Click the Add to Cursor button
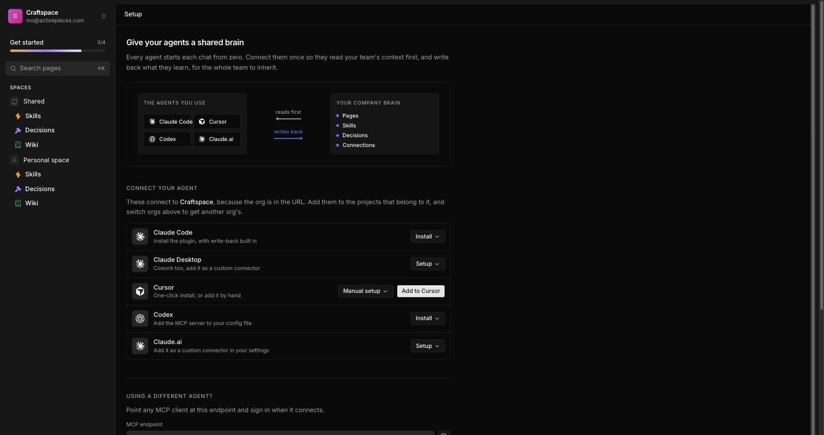Image resolution: width=824 pixels, height=435 pixels. (x=421, y=291)
